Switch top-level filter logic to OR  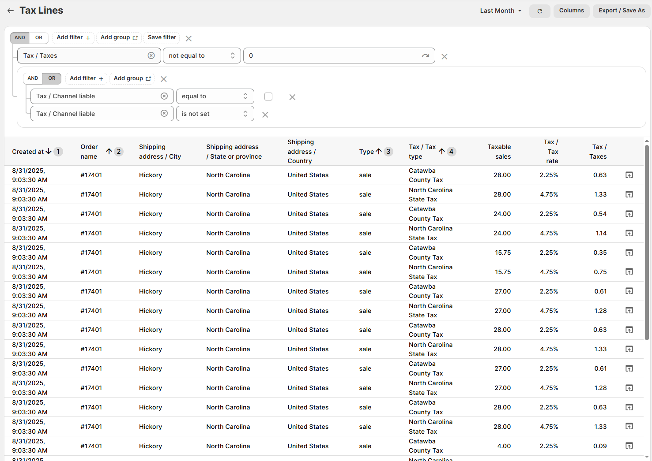click(39, 38)
